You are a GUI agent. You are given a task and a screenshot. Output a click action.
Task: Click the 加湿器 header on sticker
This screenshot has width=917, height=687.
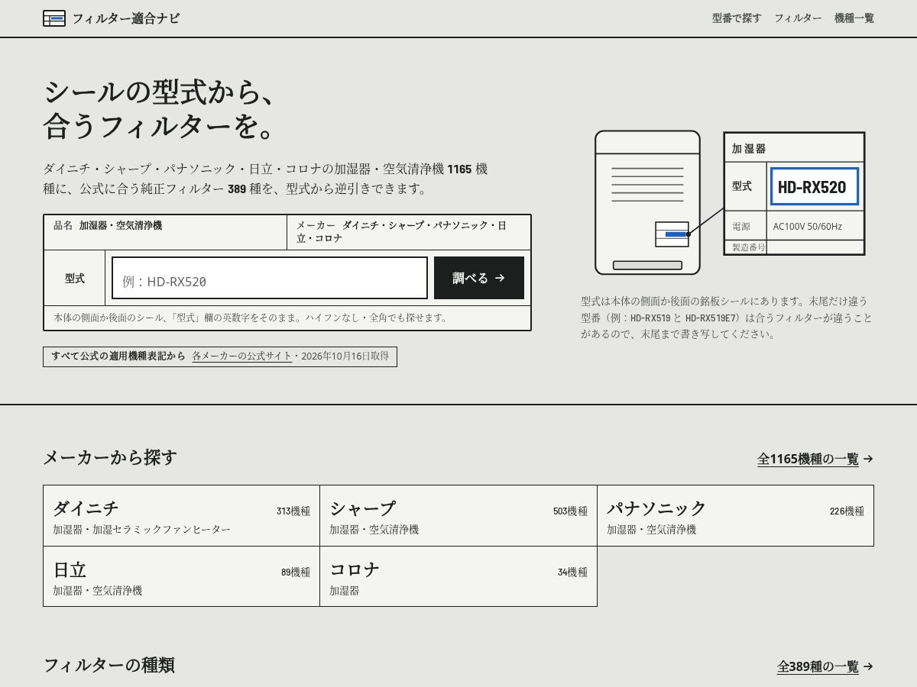coord(749,149)
